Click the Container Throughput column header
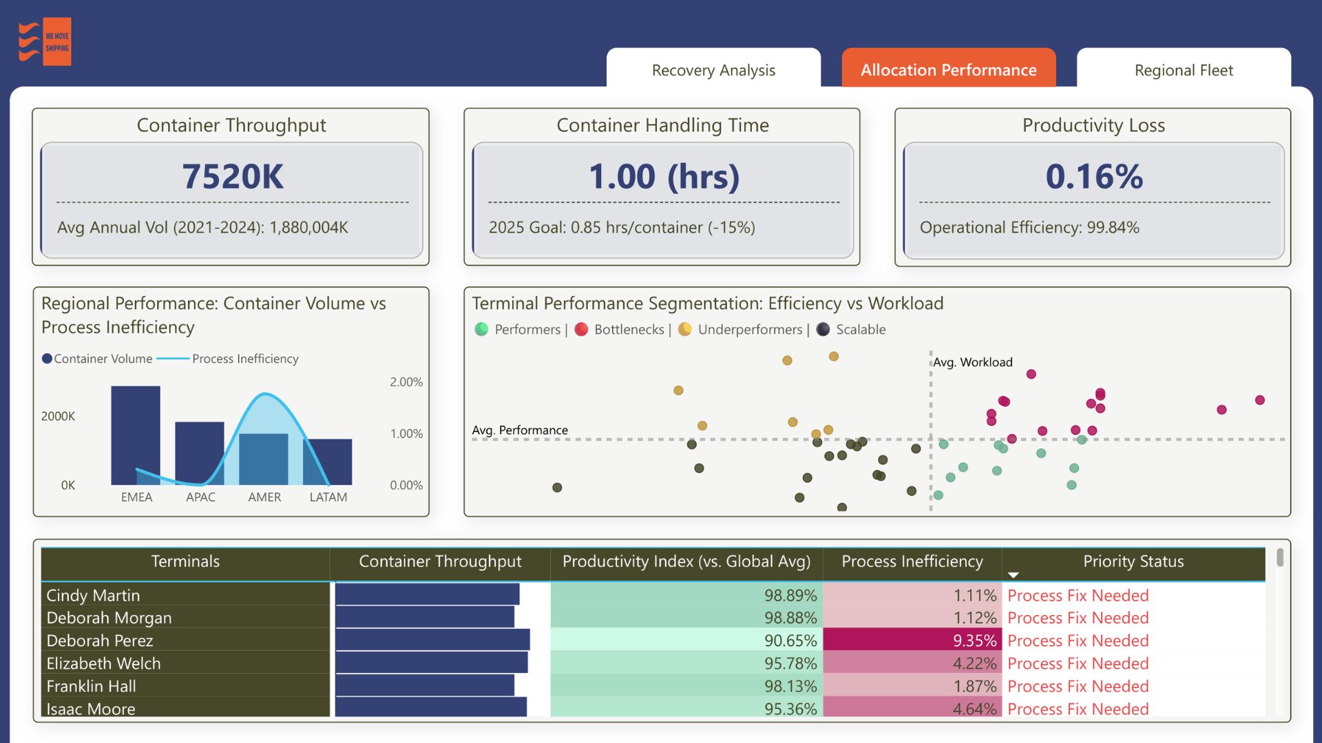 coord(440,561)
